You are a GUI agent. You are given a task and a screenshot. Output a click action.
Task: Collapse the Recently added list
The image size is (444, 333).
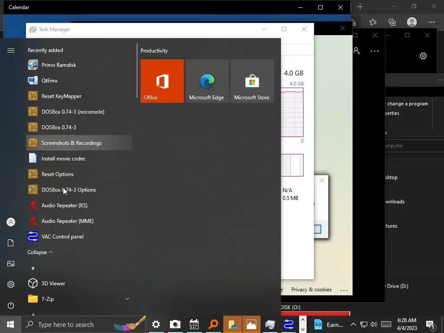coord(40,252)
